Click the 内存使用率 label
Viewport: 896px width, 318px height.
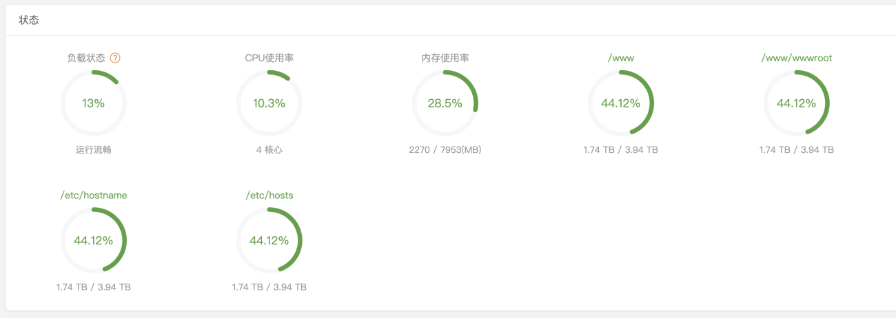pyautogui.click(x=445, y=58)
